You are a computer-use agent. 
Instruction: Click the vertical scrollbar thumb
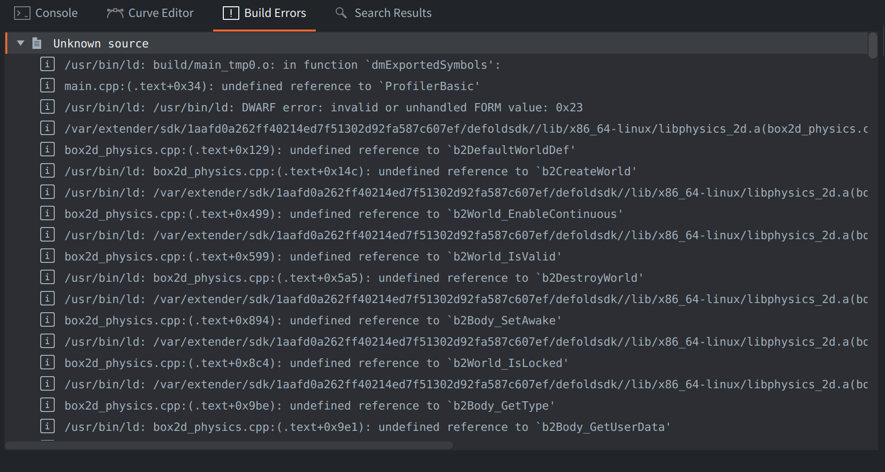point(872,46)
